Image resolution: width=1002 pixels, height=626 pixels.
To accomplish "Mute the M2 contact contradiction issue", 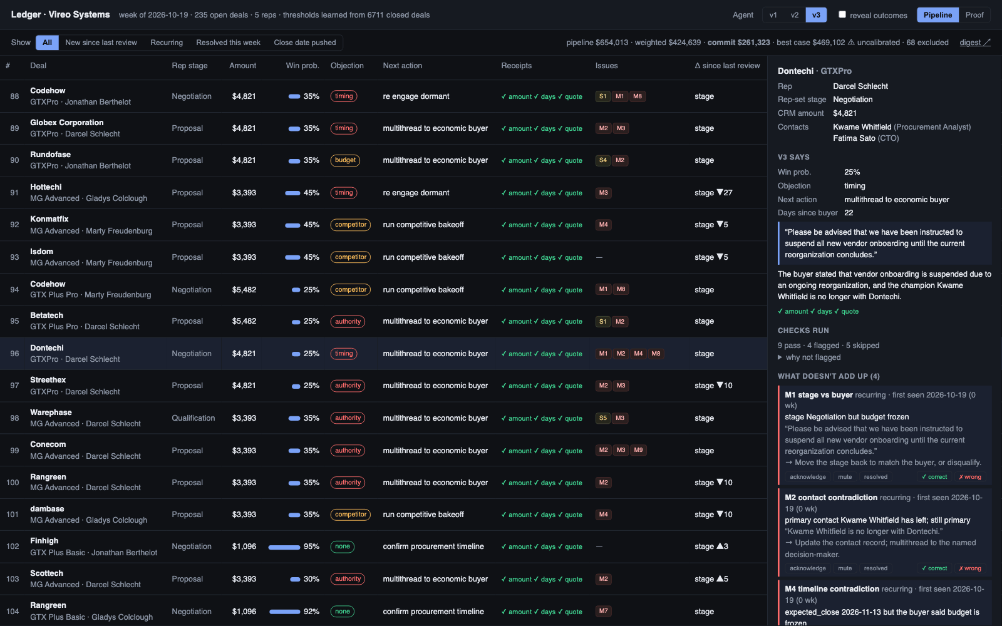I will (x=845, y=568).
